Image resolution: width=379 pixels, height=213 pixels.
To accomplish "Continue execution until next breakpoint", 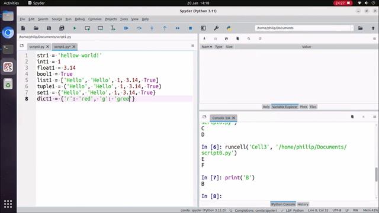I will [x=178, y=28].
